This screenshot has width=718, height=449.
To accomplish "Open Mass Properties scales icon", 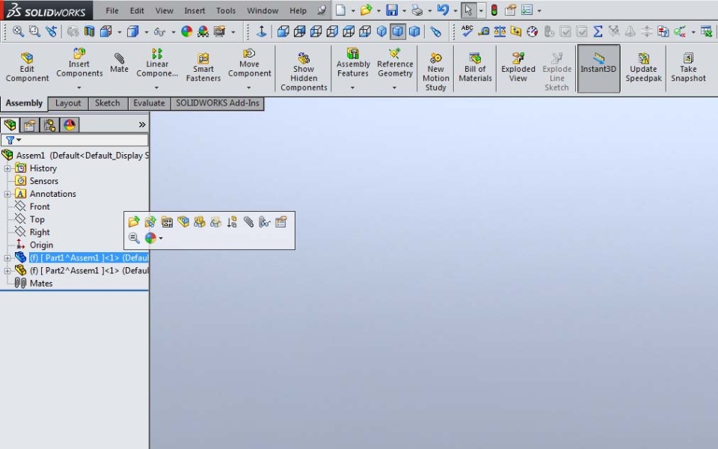I will pyautogui.click(x=500, y=31).
